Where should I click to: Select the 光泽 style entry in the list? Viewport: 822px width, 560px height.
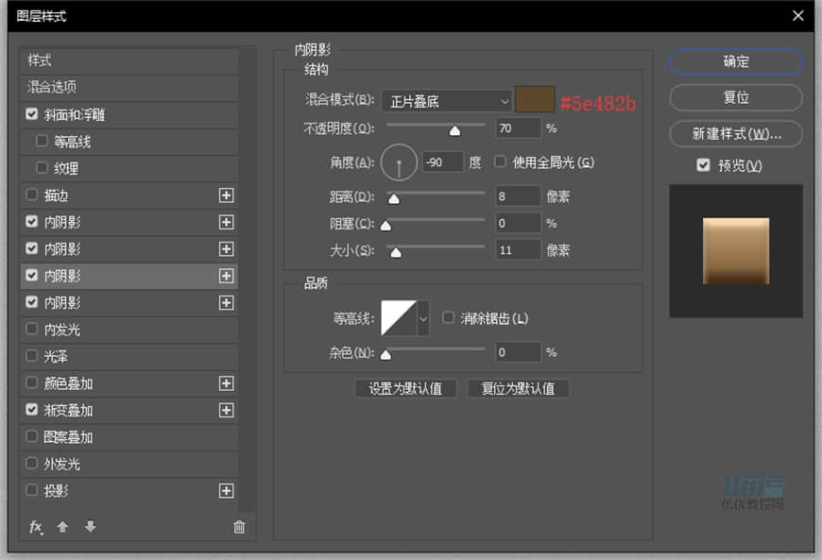pyautogui.click(x=94, y=356)
